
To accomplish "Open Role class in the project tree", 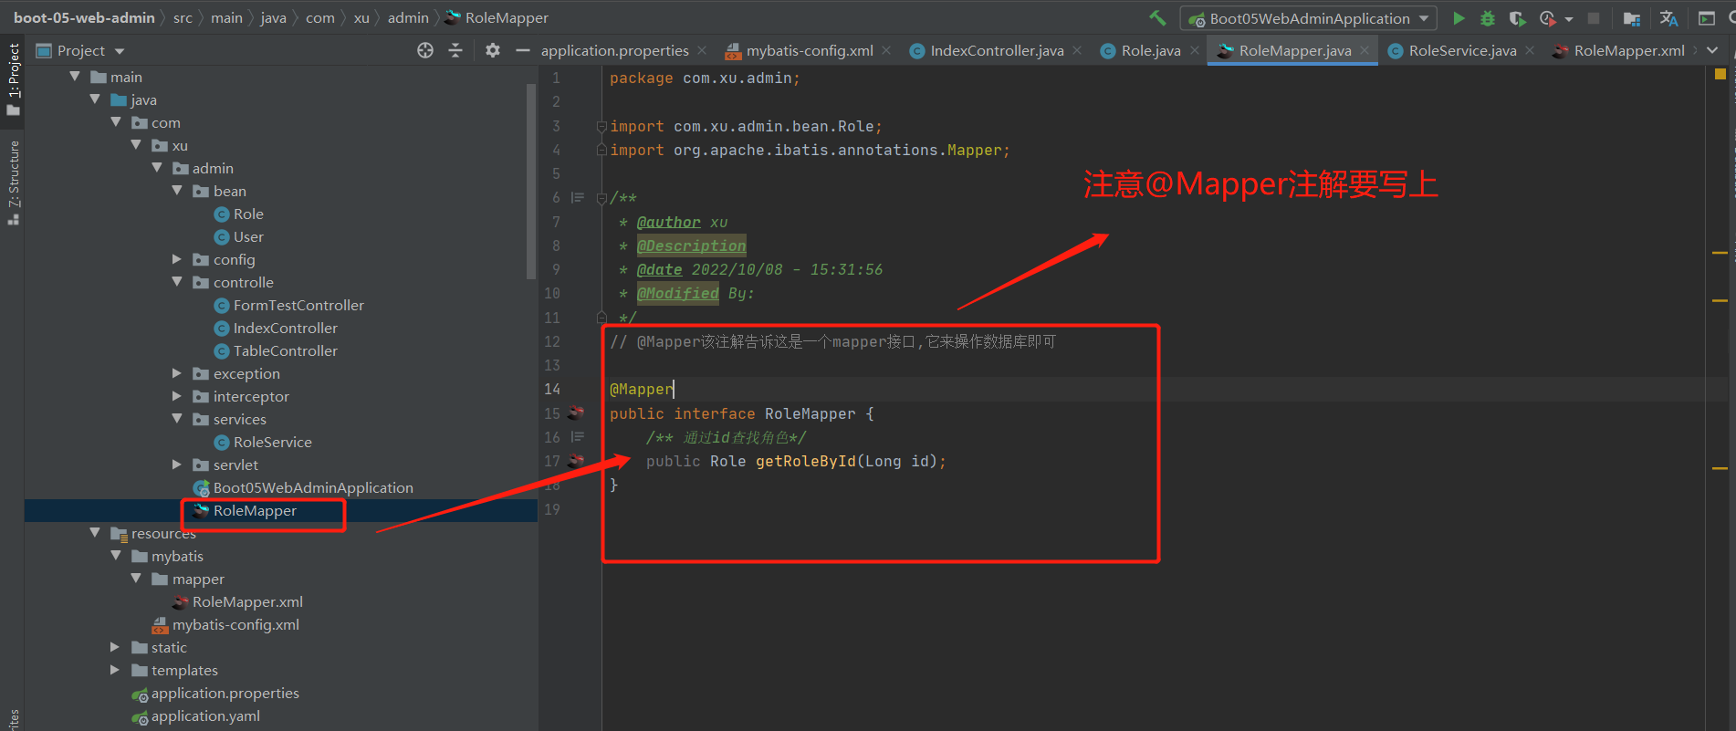I will [x=247, y=214].
